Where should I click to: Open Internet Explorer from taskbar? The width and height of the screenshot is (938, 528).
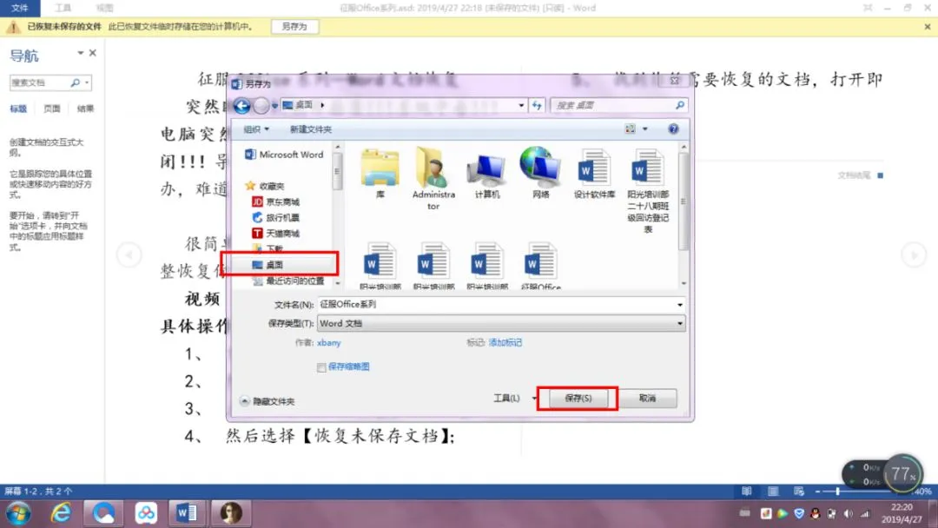61,513
